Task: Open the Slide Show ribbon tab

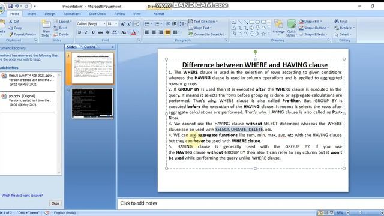Action: coord(97,14)
